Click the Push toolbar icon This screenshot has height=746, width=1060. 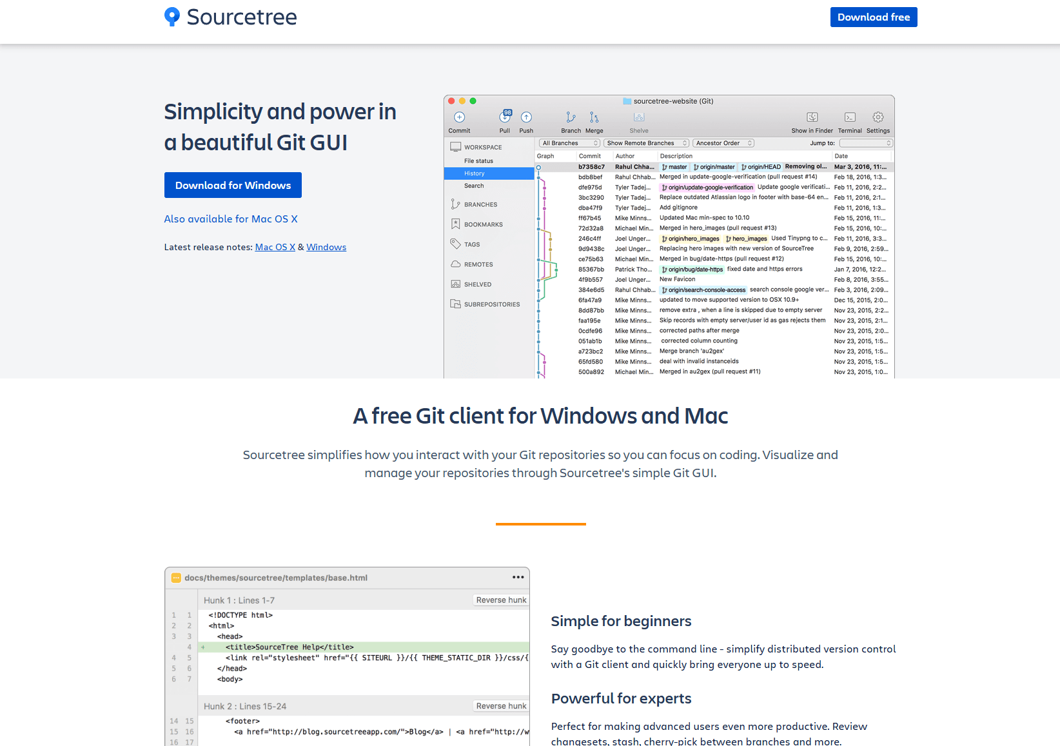coord(526,117)
